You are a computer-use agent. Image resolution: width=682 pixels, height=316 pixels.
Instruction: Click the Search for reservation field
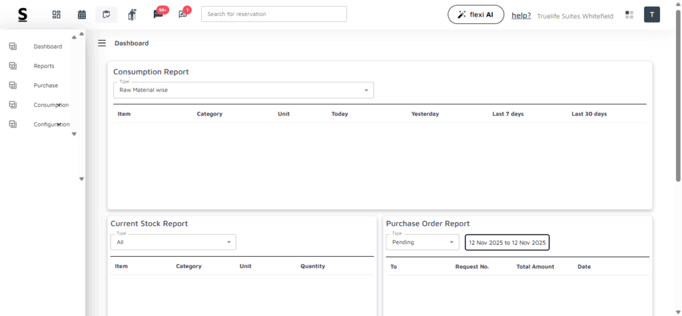pos(274,14)
